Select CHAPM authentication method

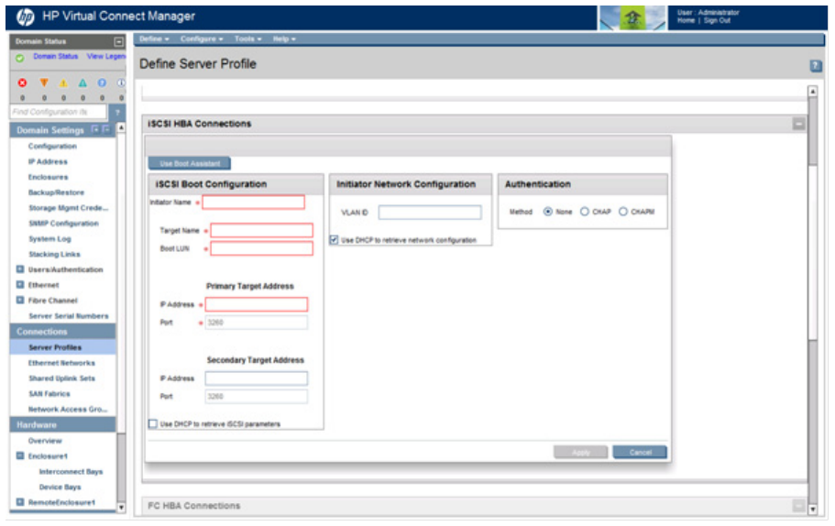tap(623, 212)
